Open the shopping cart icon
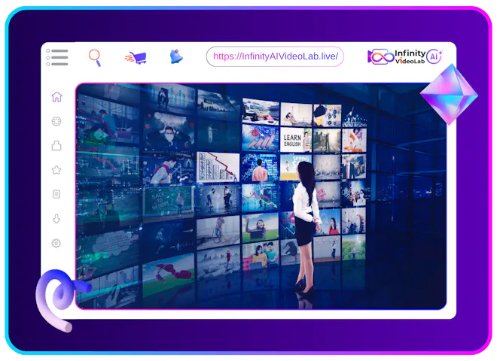 click(136, 57)
